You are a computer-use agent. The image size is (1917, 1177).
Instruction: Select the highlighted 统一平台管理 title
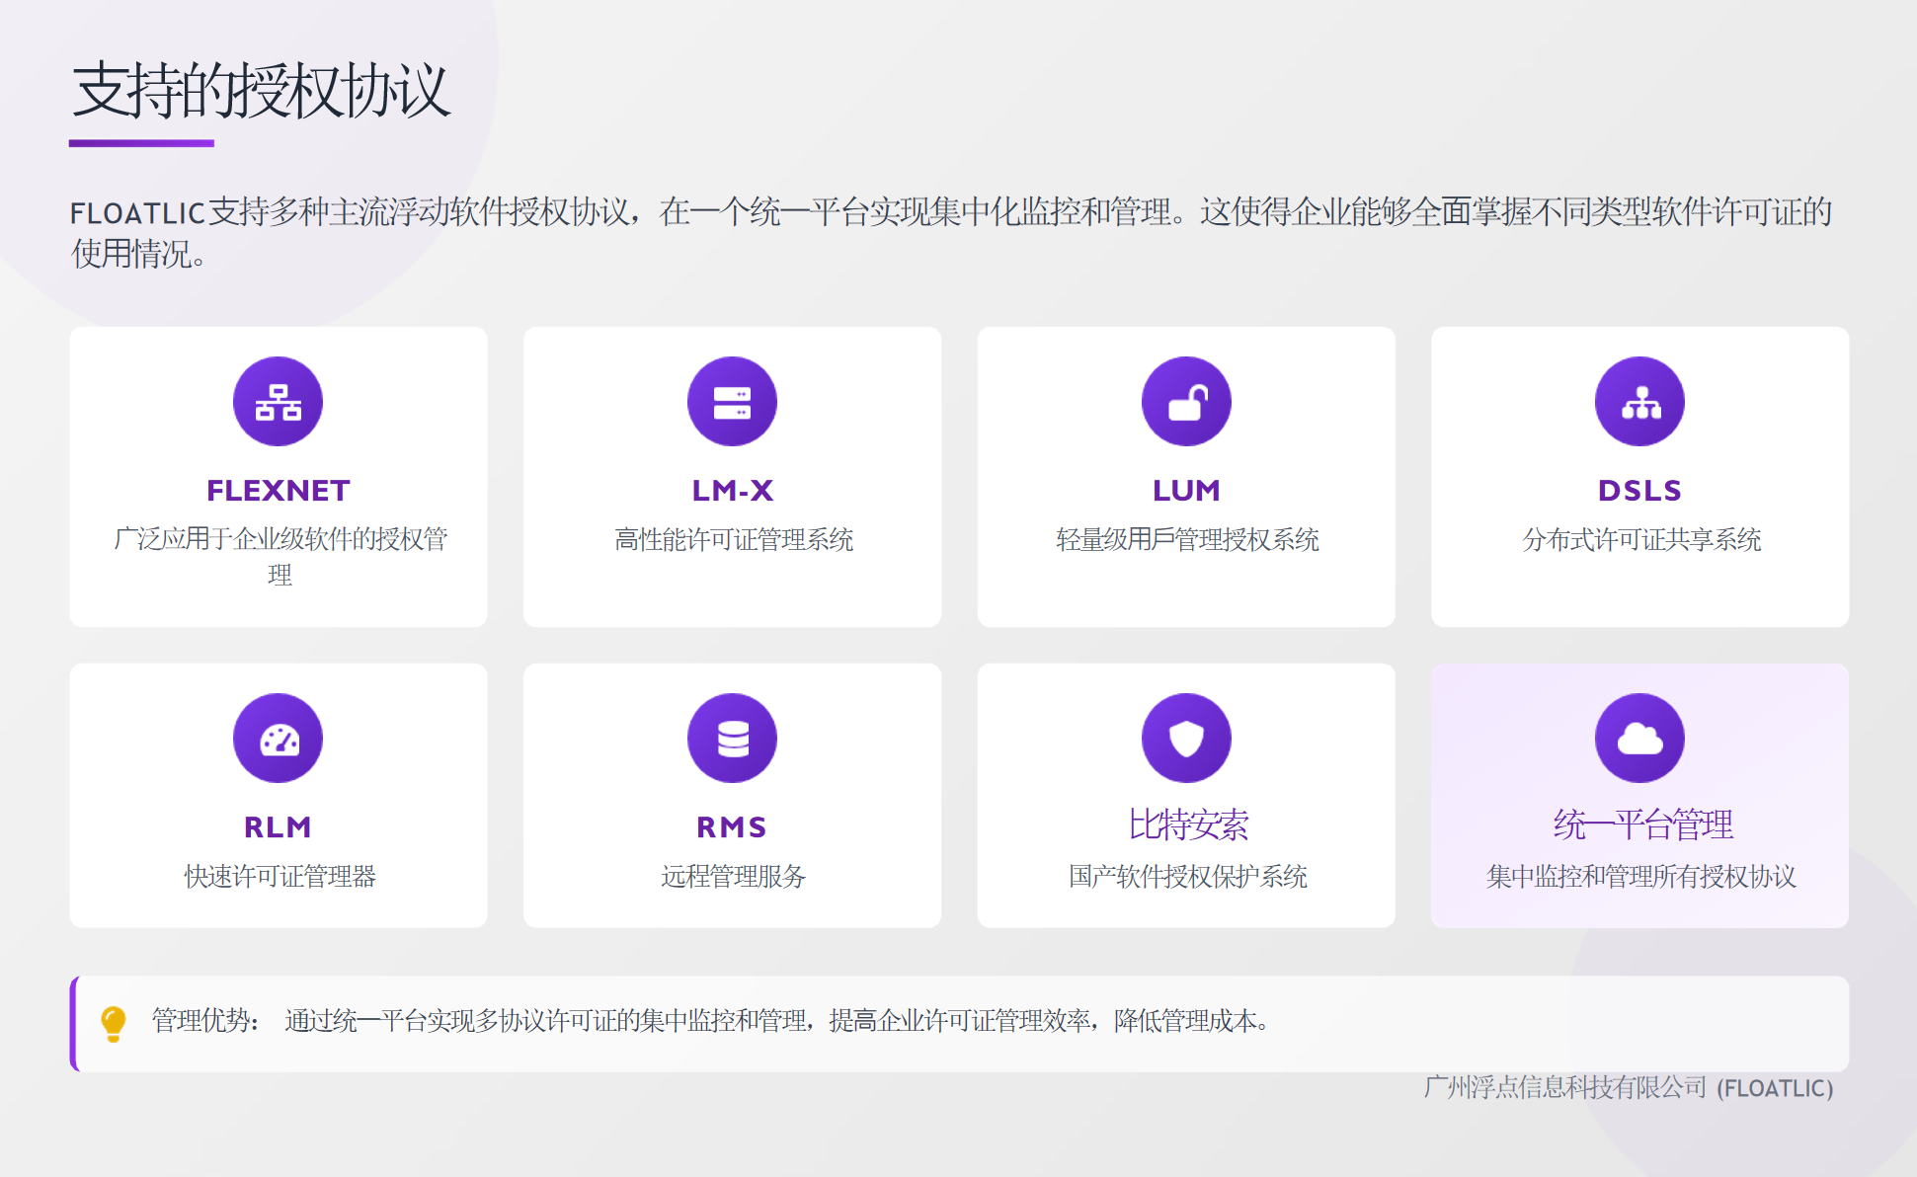(x=1641, y=824)
